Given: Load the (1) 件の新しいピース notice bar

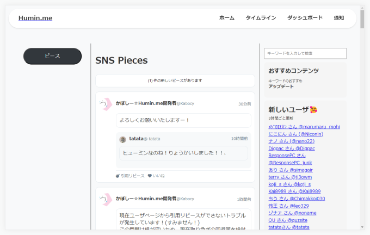Looking at the screenshot, I should coord(175,81).
